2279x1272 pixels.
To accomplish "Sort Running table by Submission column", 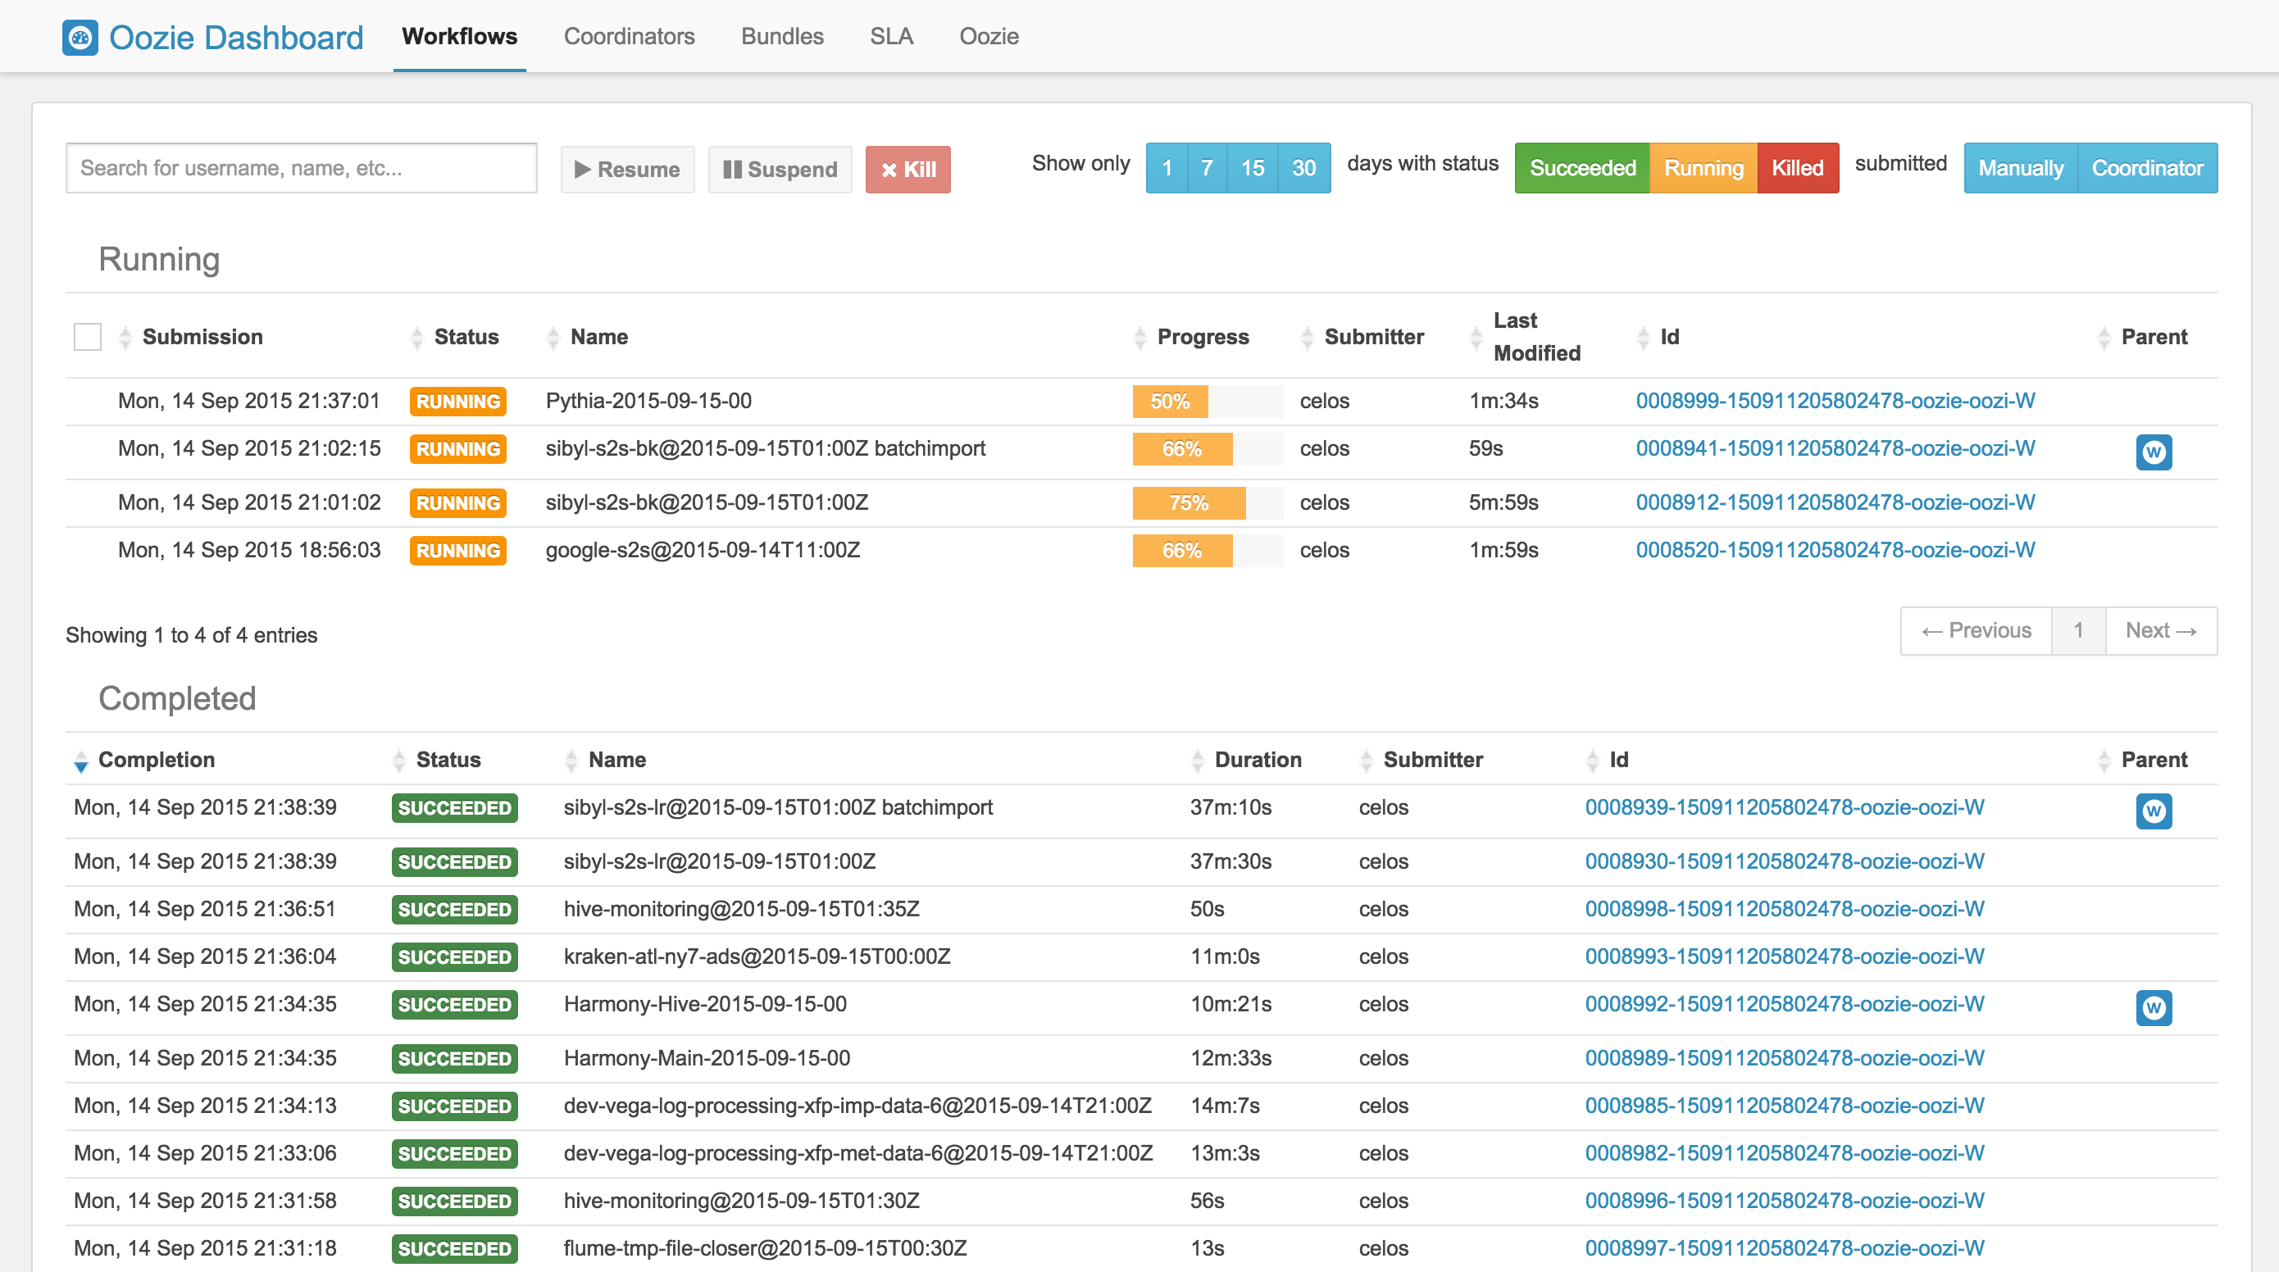I will [x=202, y=337].
